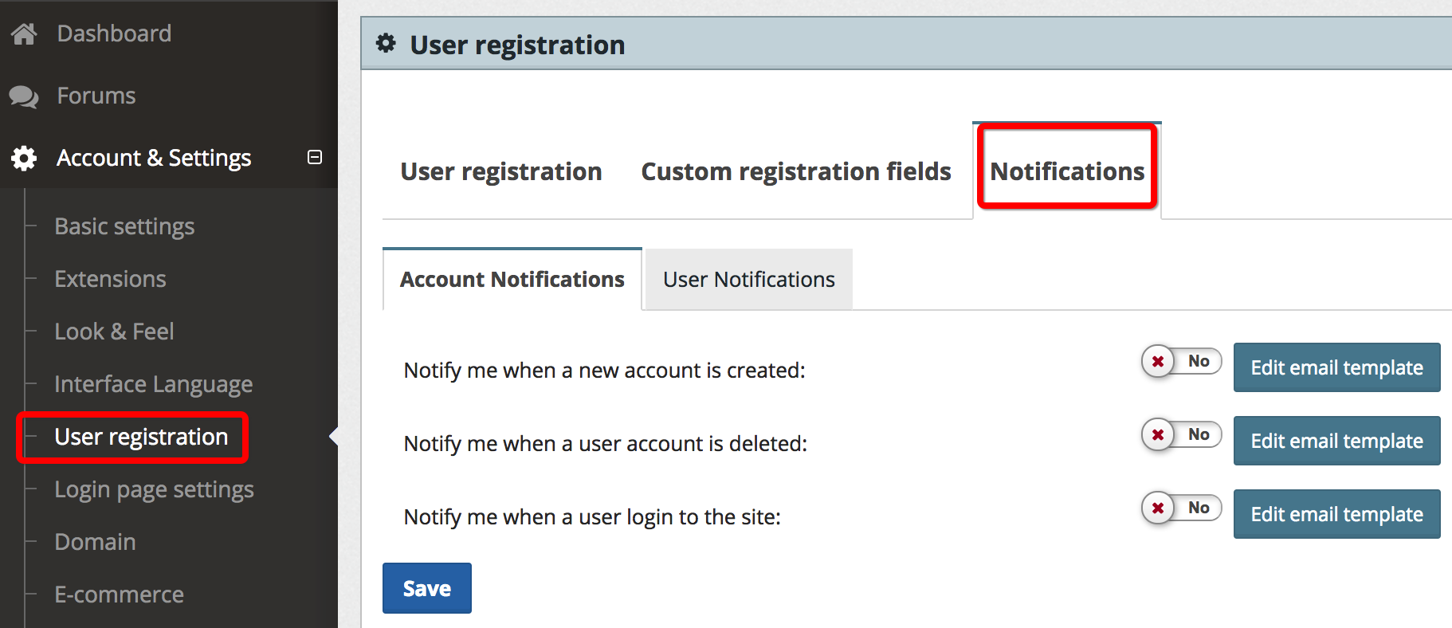Toggle notify when new account is created
1452x628 pixels.
pyautogui.click(x=1182, y=362)
